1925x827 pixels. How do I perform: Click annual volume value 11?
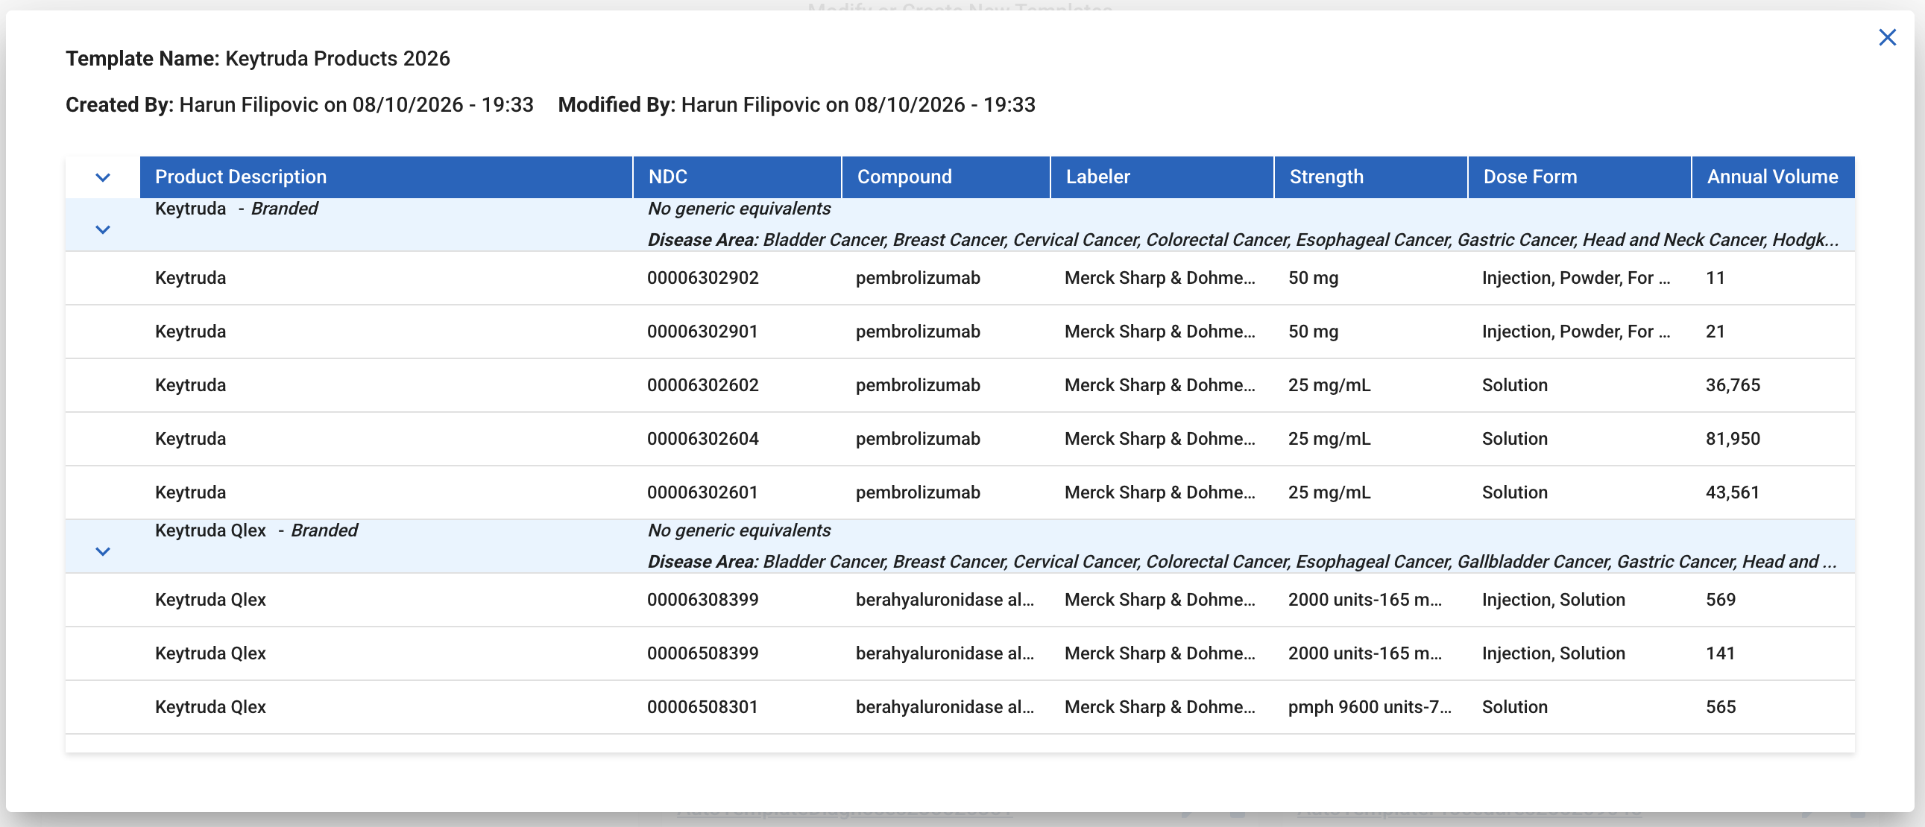click(x=1715, y=278)
